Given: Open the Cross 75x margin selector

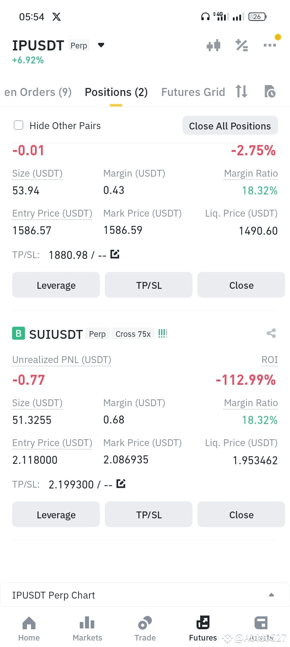Looking at the screenshot, I should pyautogui.click(x=133, y=334).
